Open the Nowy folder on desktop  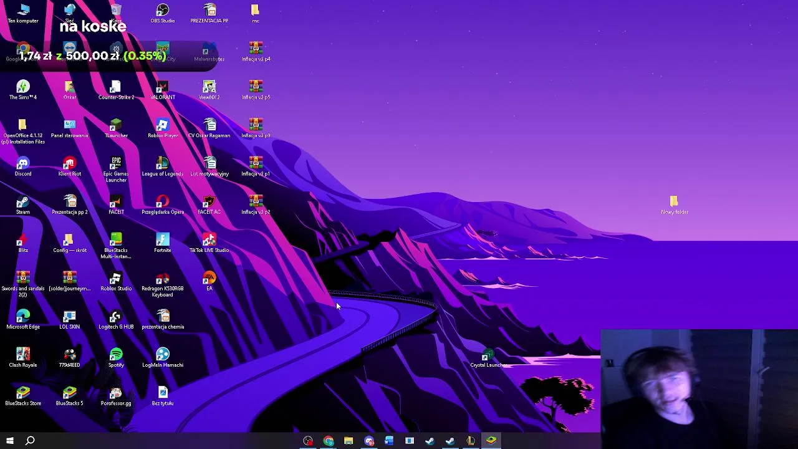[674, 205]
